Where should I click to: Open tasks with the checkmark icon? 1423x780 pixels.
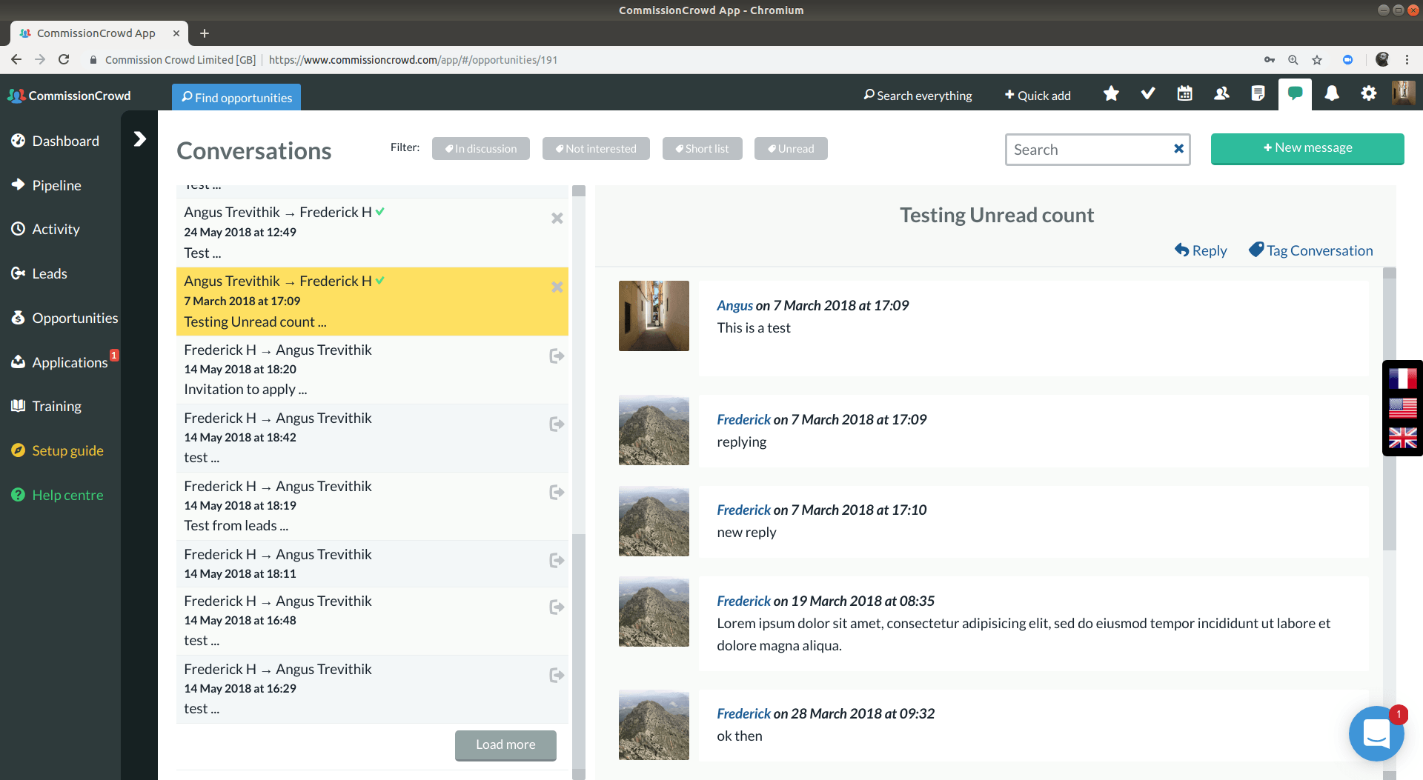(1147, 94)
